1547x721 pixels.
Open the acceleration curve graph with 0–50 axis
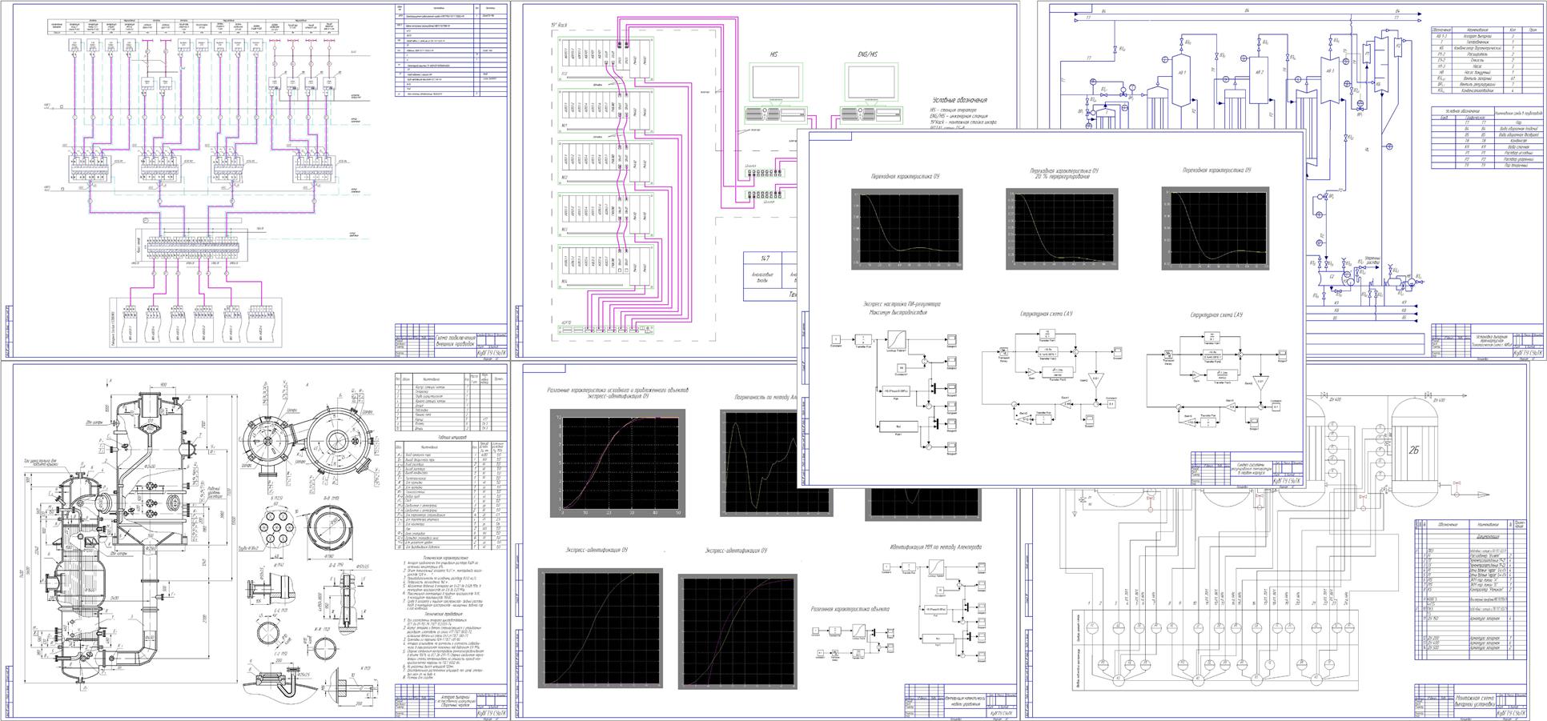617,464
